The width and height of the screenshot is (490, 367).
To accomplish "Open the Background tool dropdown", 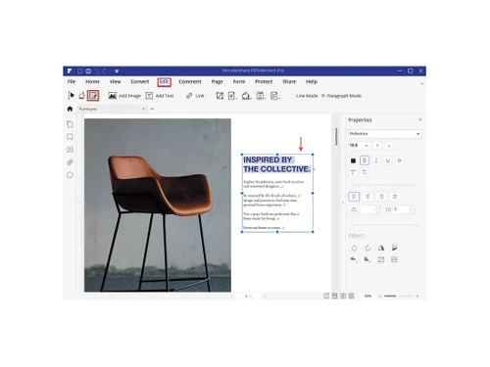I will coord(246,96).
